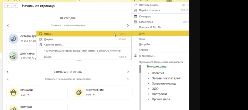This screenshot has width=248, height=110.
Task: Select 'Перейти по ссылке...' menu item
Action: [x=160, y=10]
